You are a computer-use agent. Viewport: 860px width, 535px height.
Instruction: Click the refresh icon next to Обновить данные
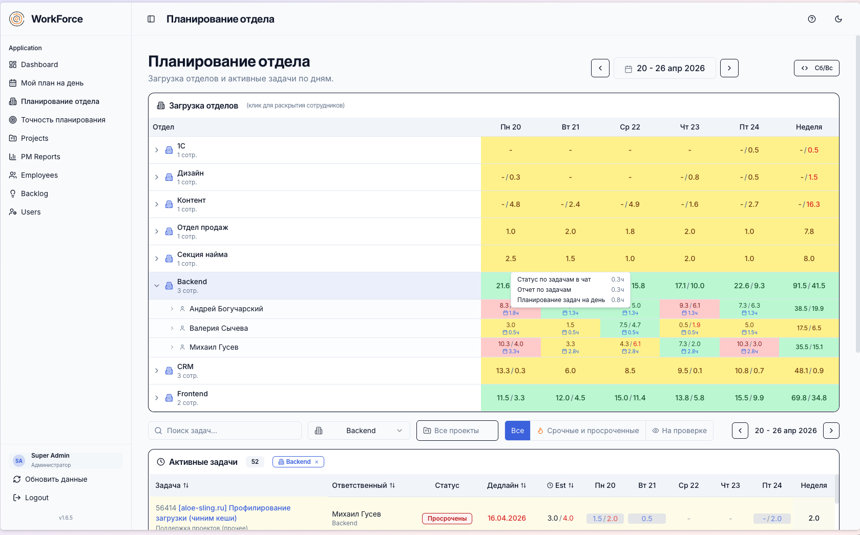pyautogui.click(x=17, y=479)
